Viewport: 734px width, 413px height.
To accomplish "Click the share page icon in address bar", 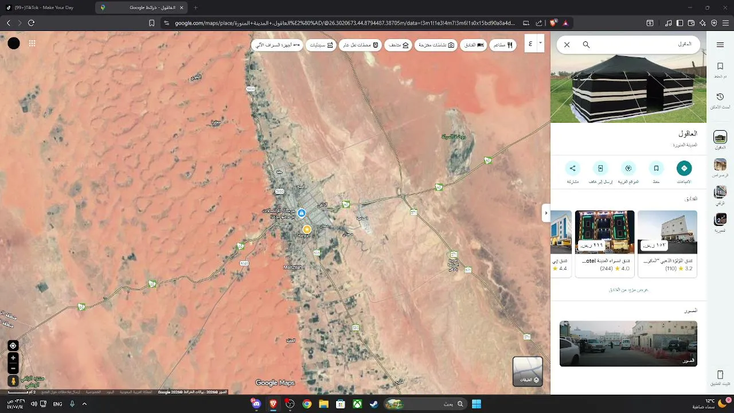I will [x=539, y=23].
